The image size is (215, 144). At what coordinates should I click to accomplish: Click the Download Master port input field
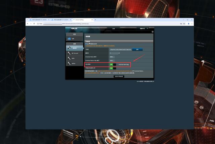click(112, 57)
